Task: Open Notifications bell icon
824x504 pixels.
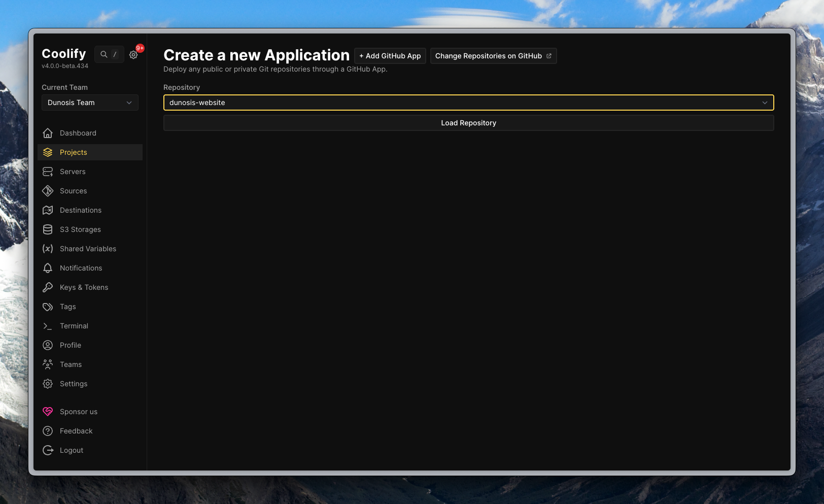Action: (x=48, y=268)
